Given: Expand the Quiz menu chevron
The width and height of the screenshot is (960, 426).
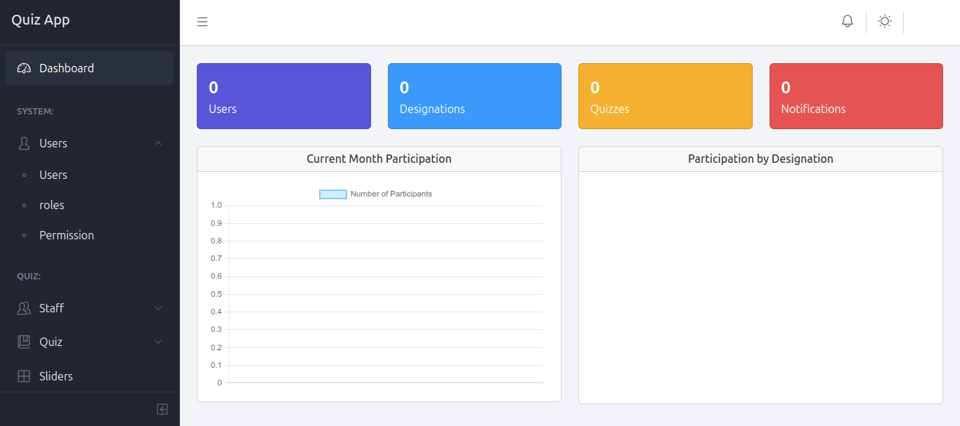Looking at the screenshot, I should pyautogui.click(x=158, y=342).
